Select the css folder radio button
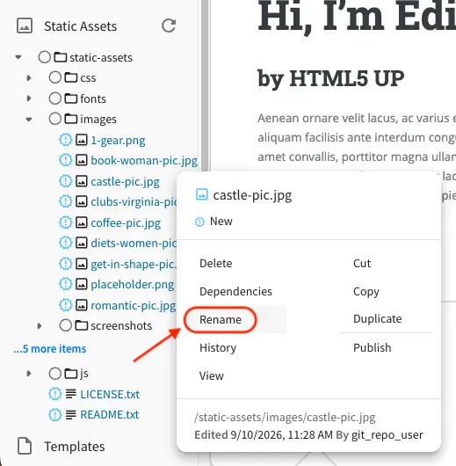This screenshot has height=466, width=456. click(x=55, y=77)
